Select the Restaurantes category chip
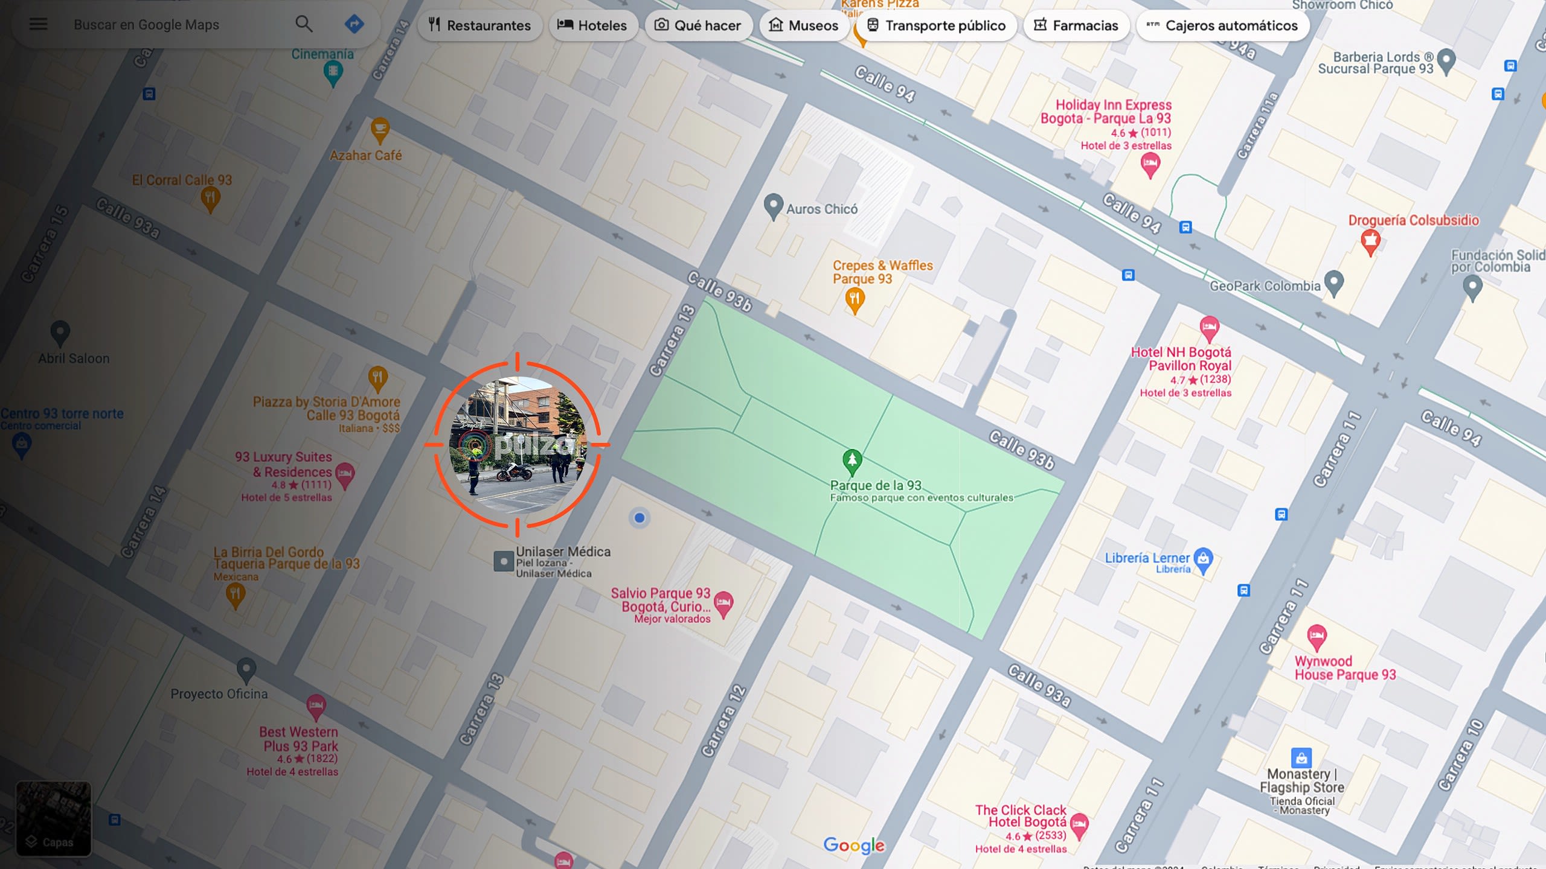1546x869 pixels. [480, 25]
